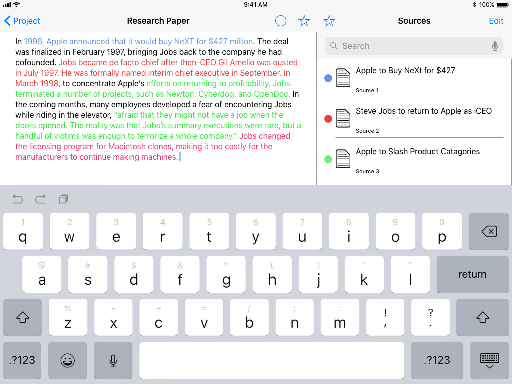Tap the battery indicator in status bar

[502, 5]
